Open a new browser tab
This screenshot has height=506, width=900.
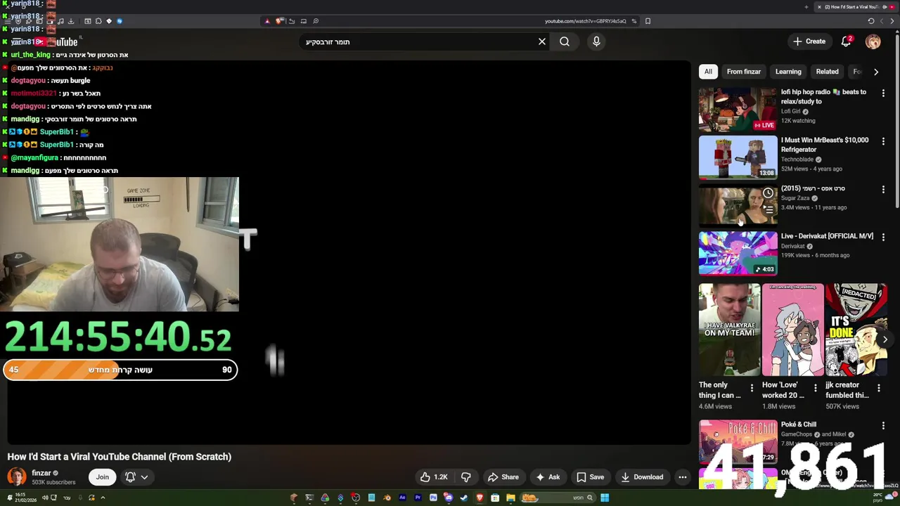coord(806,7)
